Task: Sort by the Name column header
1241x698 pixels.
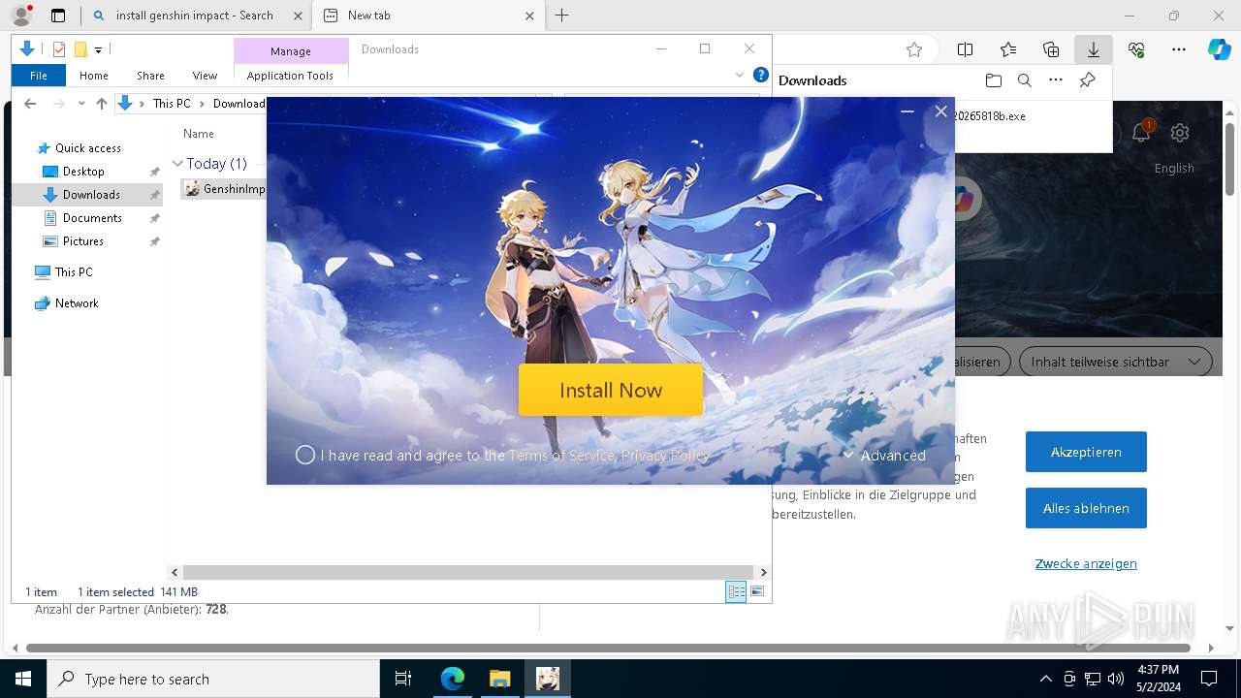Action: click(199, 134)
